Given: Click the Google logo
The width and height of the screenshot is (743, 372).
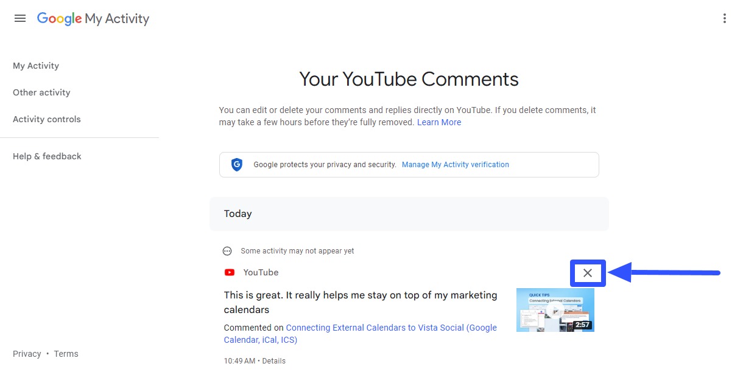Looking at the screenshot, I should pyautogui.click(x=59, y=19).
